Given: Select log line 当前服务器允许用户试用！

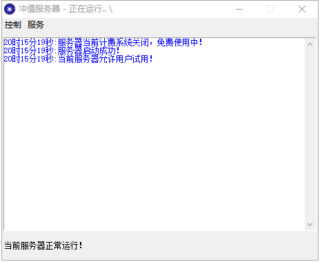Looking at the screenshot, I should [x=79, y=59].
